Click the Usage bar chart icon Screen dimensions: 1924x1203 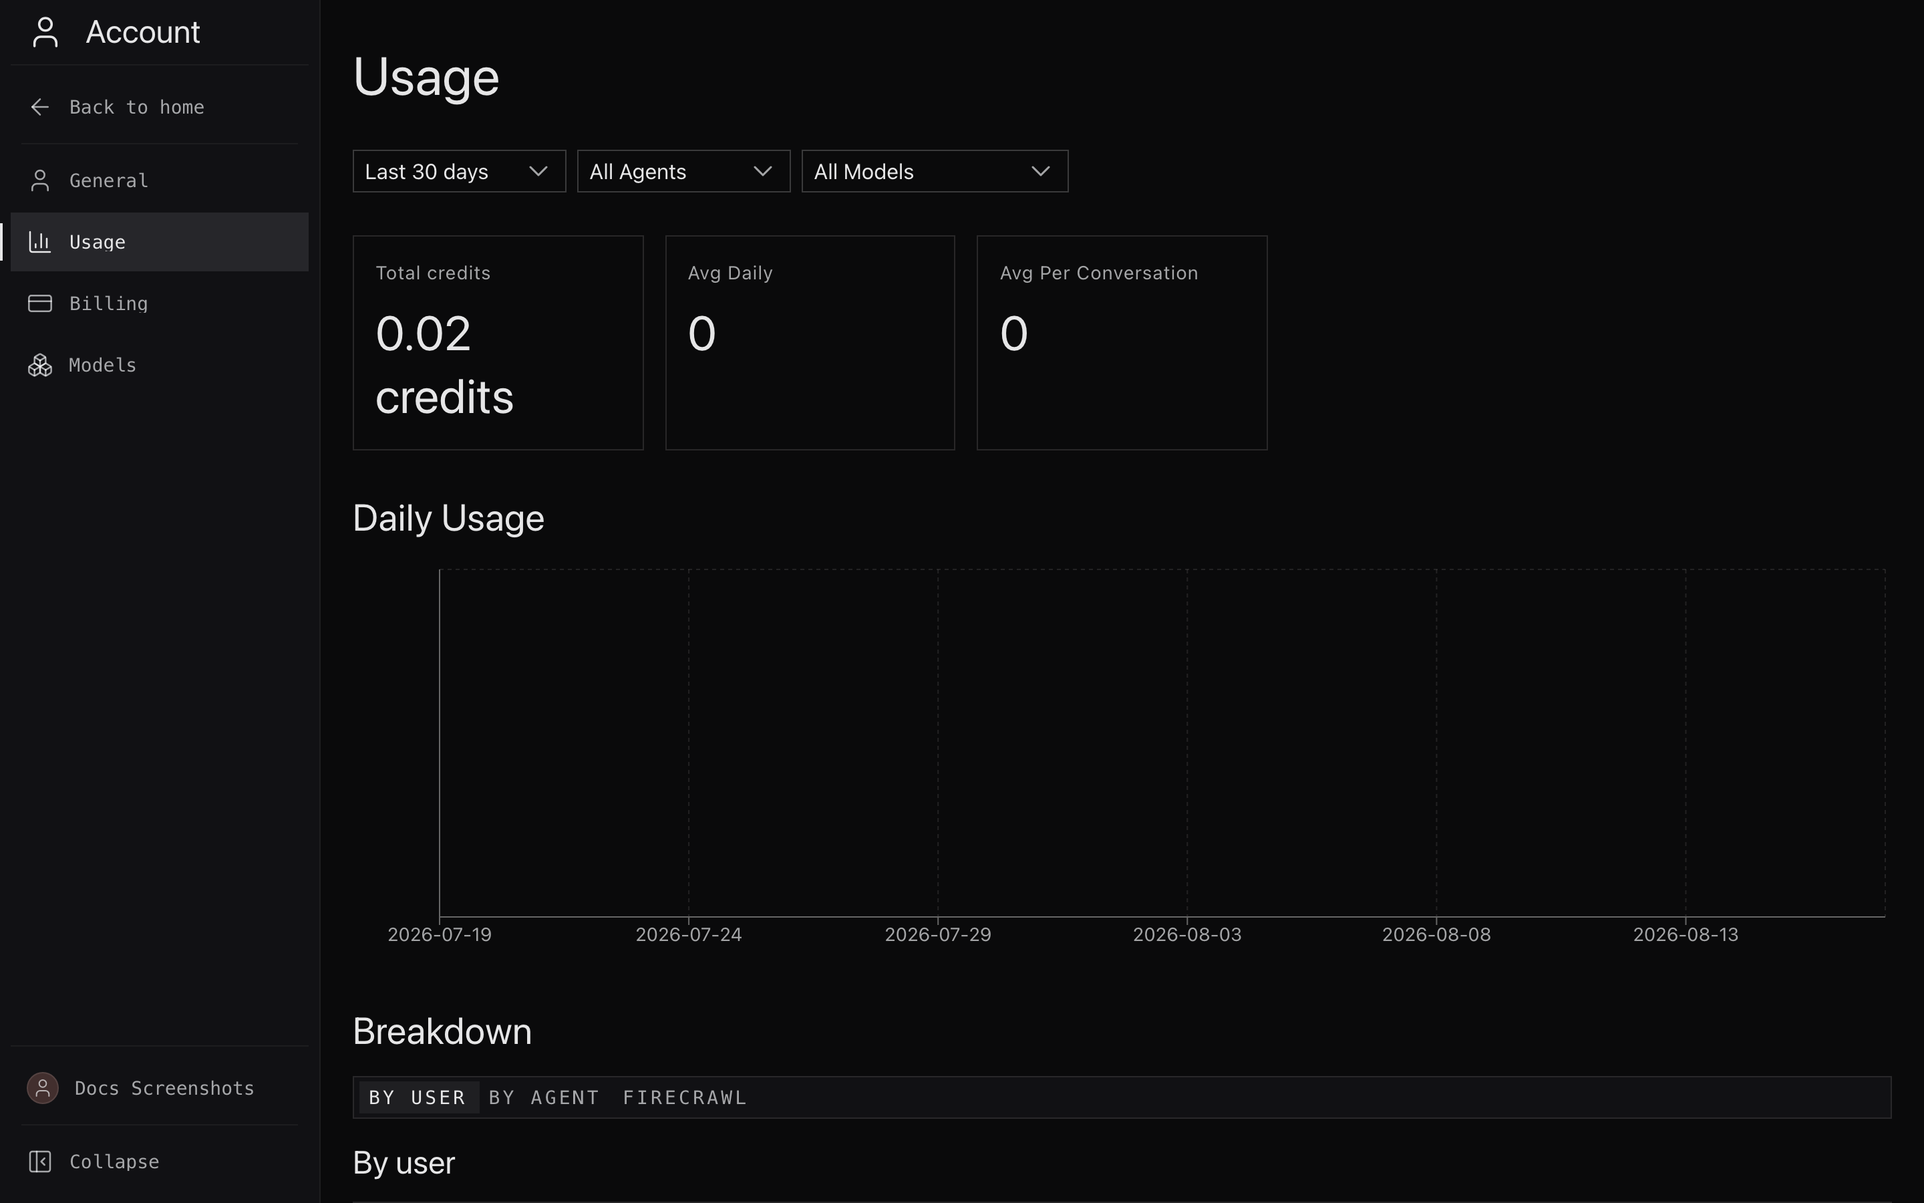click(40, 242)
